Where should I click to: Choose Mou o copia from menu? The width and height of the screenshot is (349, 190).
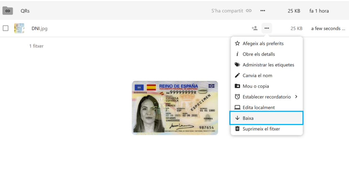256,86
